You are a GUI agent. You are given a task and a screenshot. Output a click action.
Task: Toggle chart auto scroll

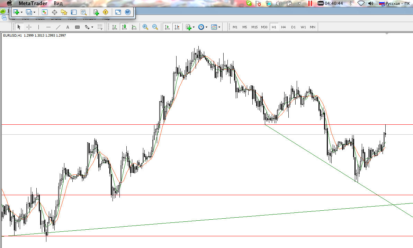coord(167,27)
